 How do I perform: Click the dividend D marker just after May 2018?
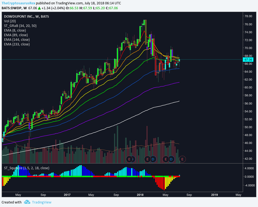171,159
